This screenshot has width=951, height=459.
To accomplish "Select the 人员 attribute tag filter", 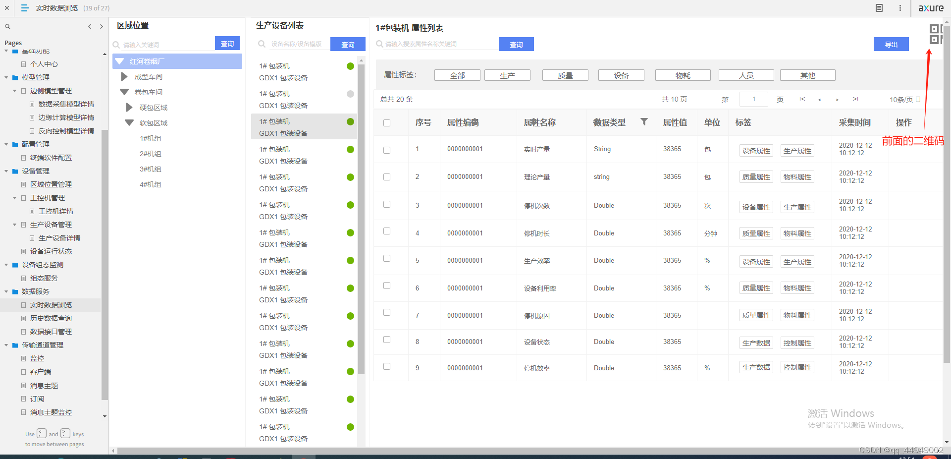I will (746, 75).
